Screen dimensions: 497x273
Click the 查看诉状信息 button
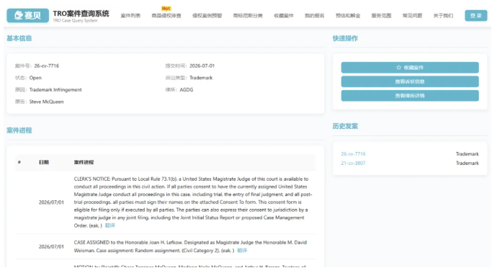[410, 81]
